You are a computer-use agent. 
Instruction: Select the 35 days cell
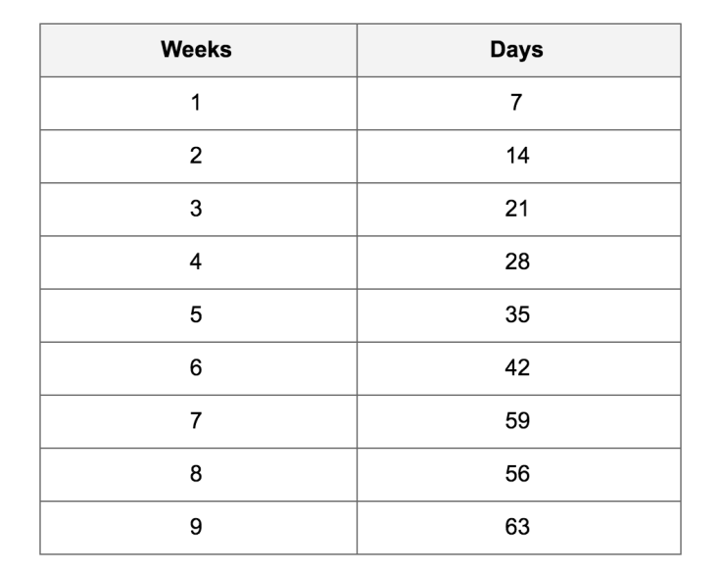pyautogui.click(x=518, y=315)
